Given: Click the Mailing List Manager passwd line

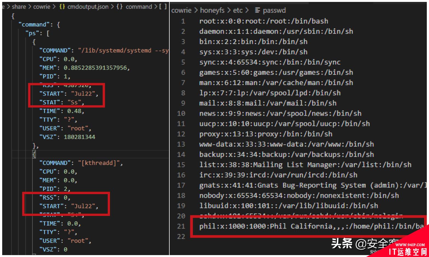Looking at the screenshot, I should (x=305, y=165).
